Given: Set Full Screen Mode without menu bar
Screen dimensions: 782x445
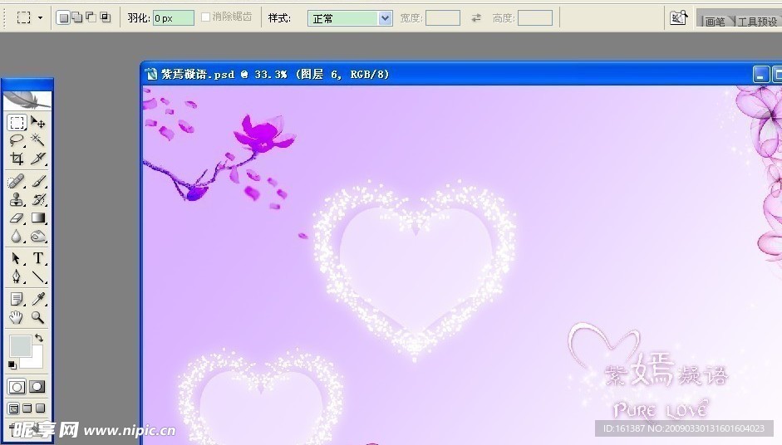Looking at the screenshot, I should coord(41,408).
